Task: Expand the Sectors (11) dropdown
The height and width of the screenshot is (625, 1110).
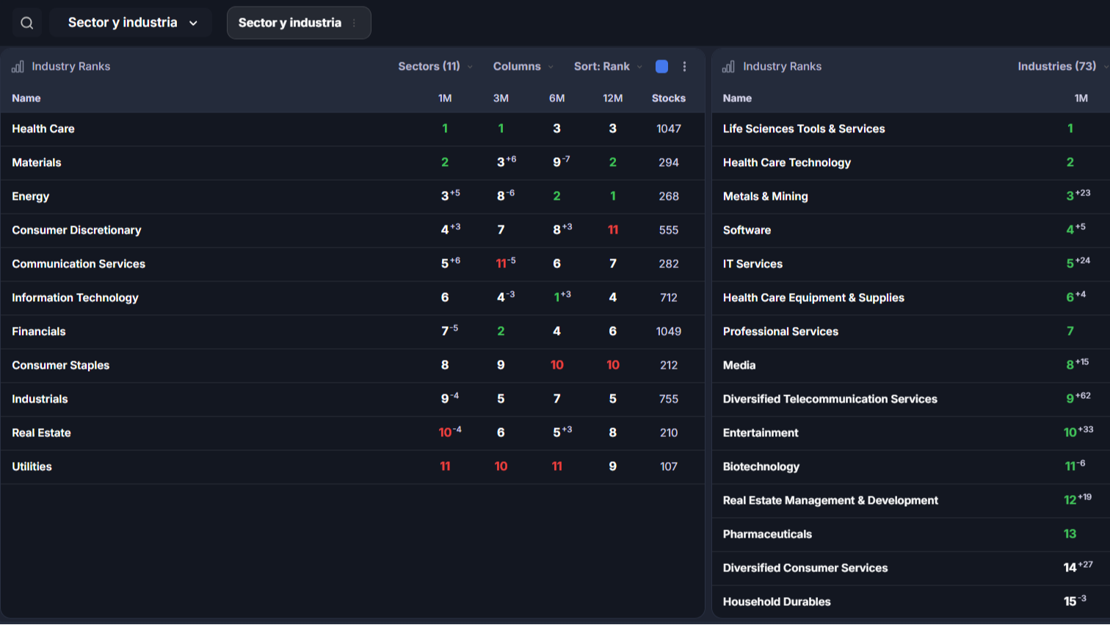Action: pyautogui.click(x=435, y=67)
